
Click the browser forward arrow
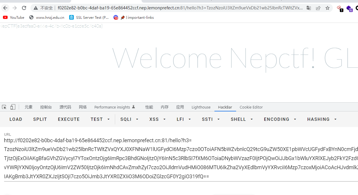coord(15,8)
